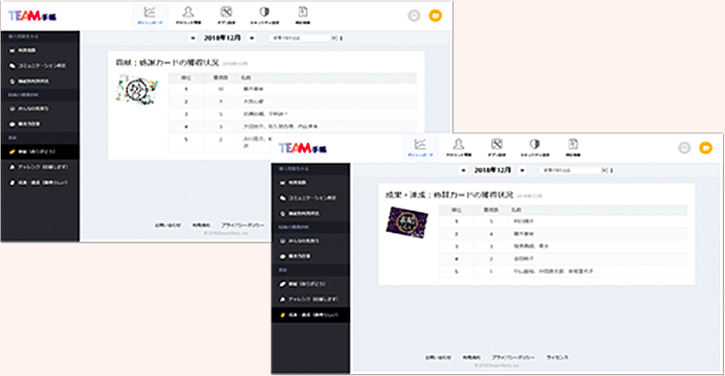
Task: Select the highlighted 成果・達成 sidebar item in front window
Action: [x=311, y=315]
